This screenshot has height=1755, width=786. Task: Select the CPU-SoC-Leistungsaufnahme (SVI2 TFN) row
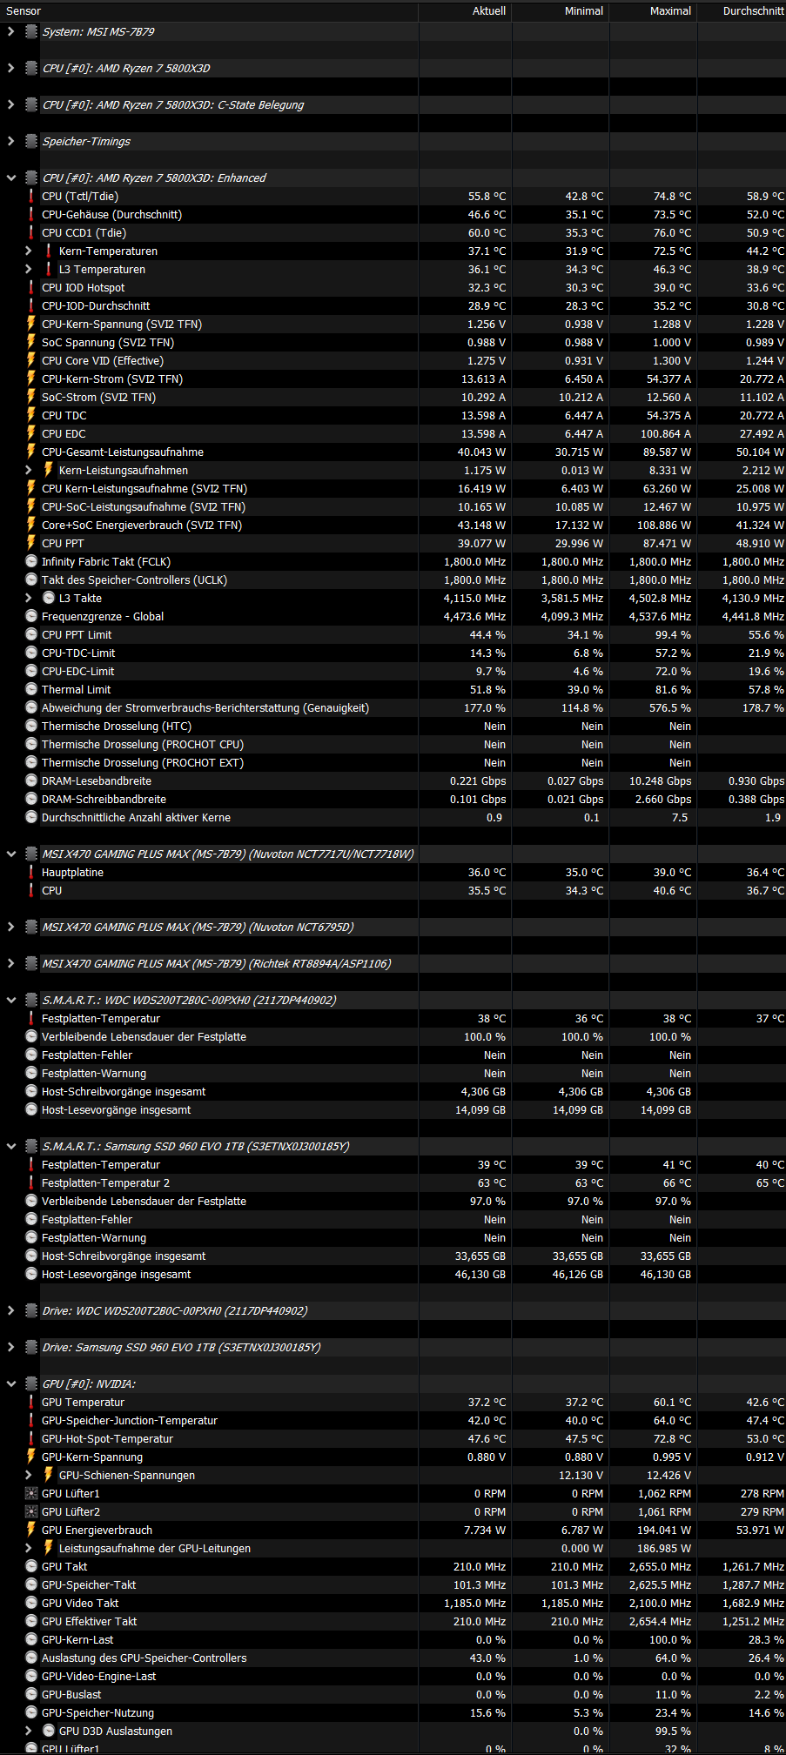tap(393, 506)
